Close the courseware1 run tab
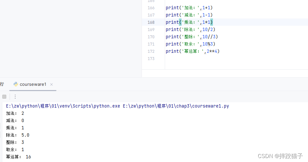This screenshot has width=308, height=162. 51,84
